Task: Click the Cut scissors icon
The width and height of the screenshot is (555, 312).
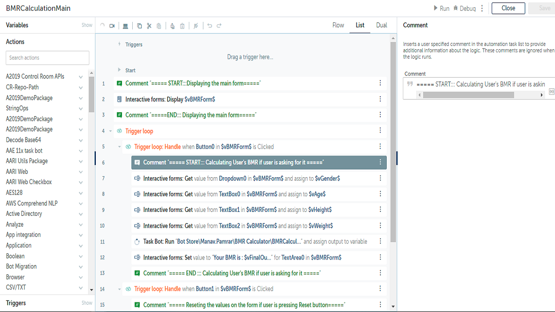Action: (149, 26)
